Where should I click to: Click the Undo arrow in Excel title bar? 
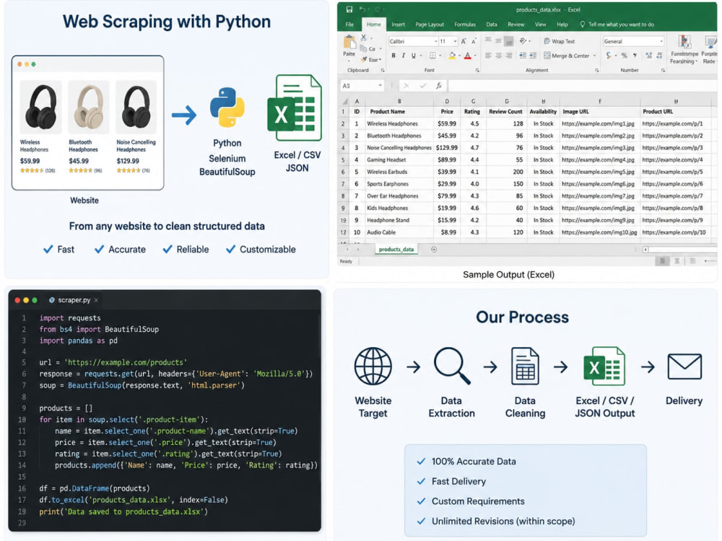pyautogui.click(x=362, y=9)
